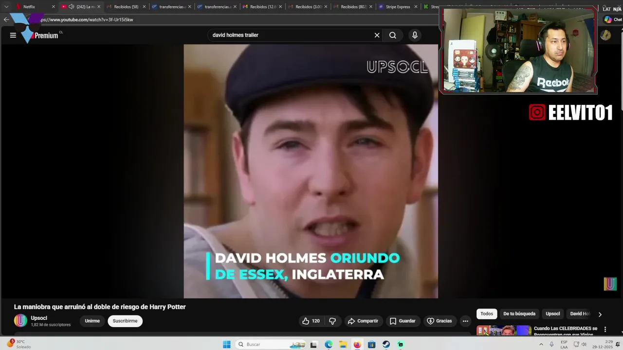Click the Compartir share button
The image size is (623, 350).
click(363, 321)
